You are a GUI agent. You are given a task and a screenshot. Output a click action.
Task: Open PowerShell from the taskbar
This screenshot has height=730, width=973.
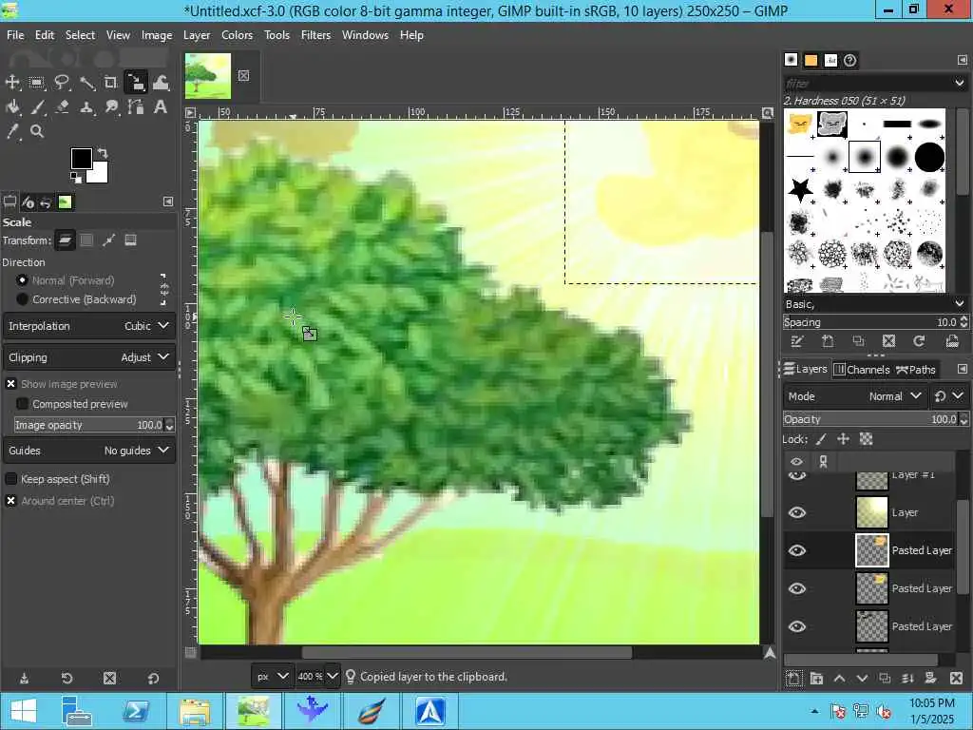pyautogui.click(x=135, y=711)
